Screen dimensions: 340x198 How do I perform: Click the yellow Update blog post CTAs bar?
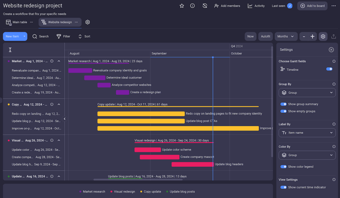pos(141,121)
